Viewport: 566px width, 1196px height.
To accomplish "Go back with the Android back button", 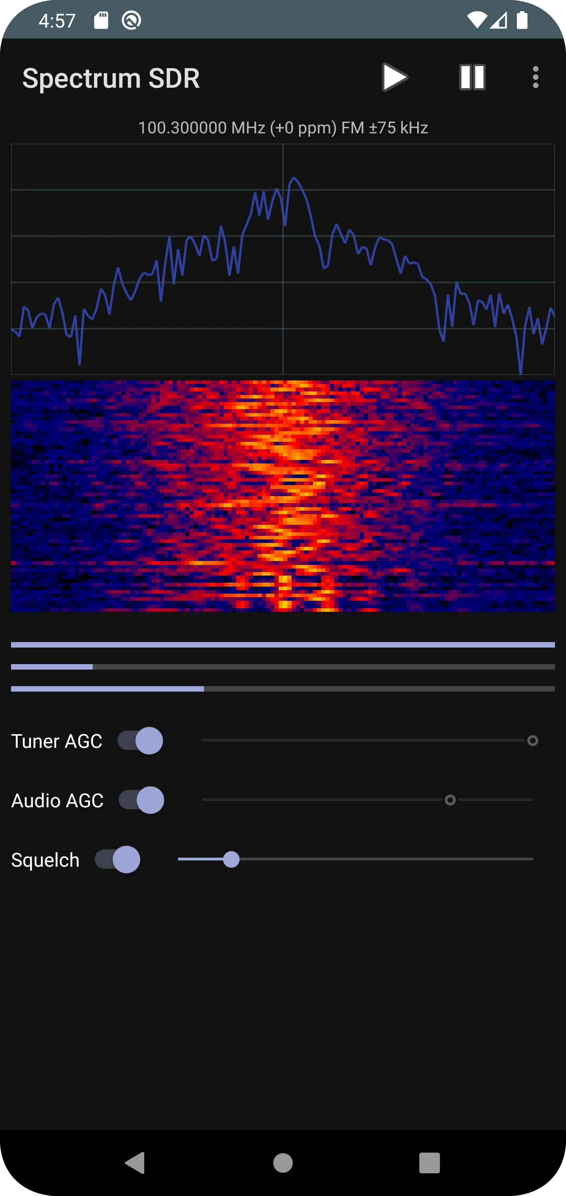I will click(135, 1163).
